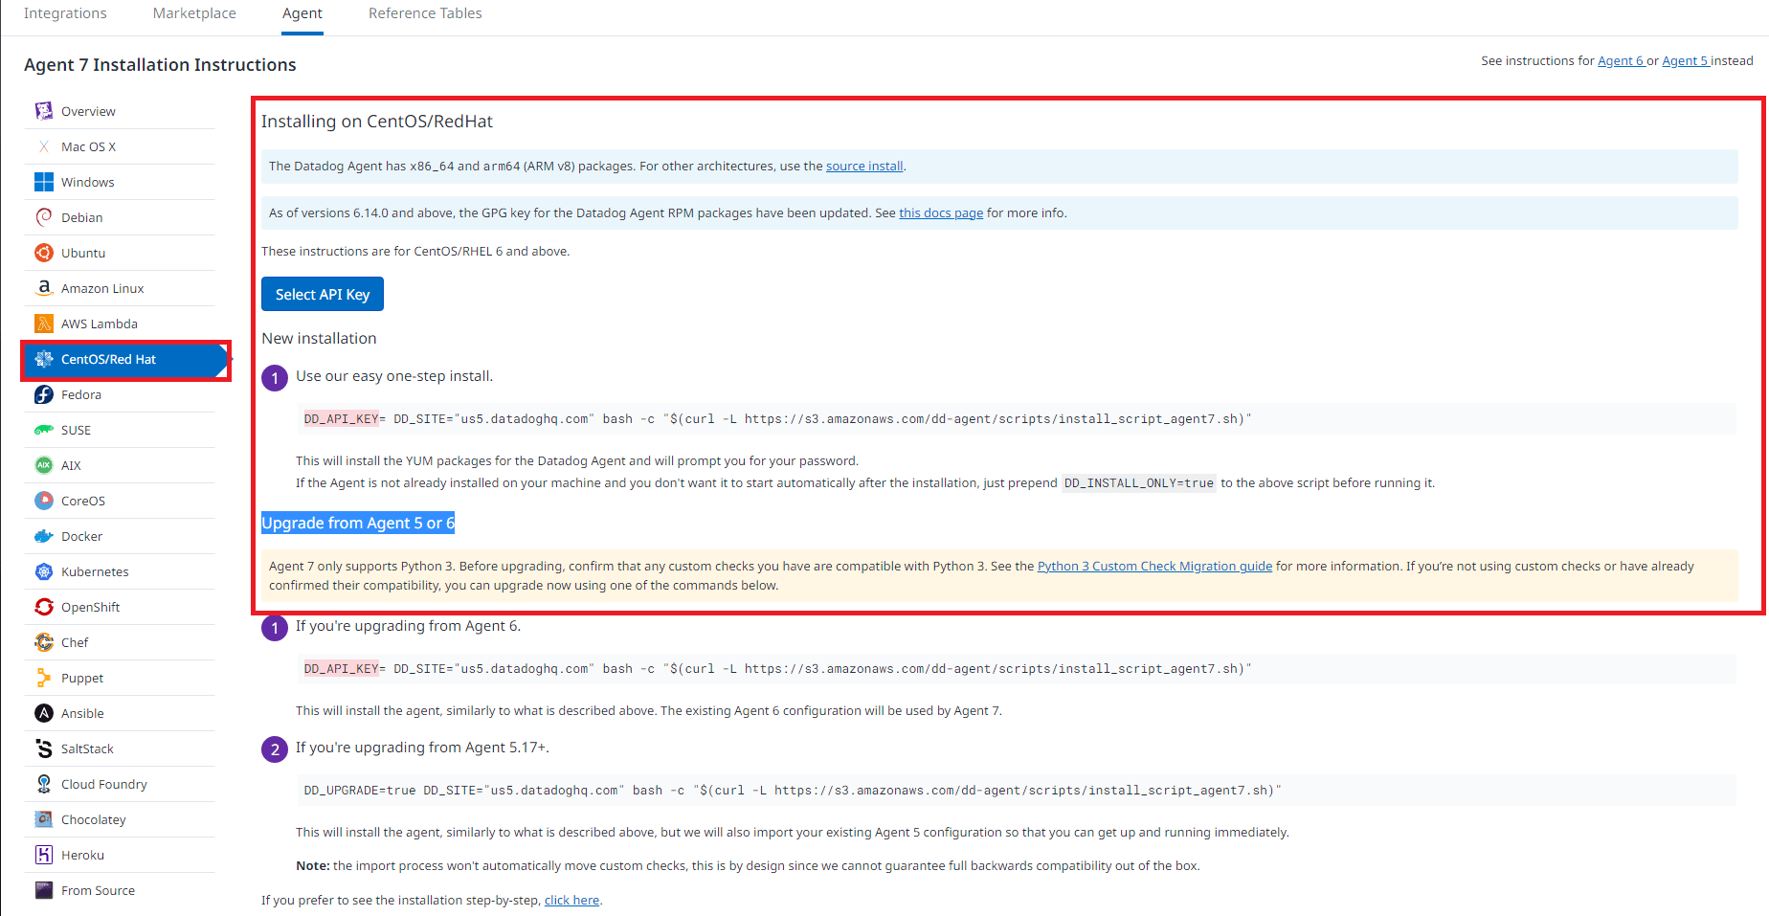
Task: Open the this docs page link
Action: (x=941, y=212)
